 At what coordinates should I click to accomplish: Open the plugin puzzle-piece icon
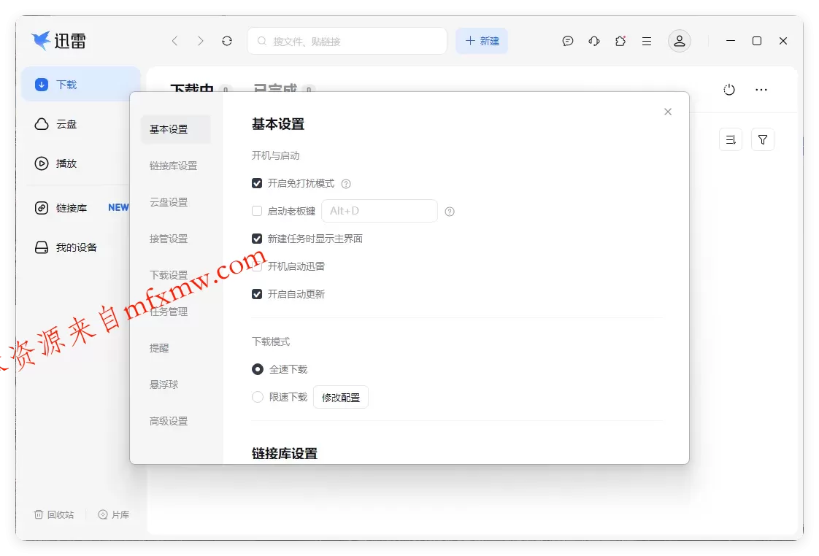click(620, 41)
